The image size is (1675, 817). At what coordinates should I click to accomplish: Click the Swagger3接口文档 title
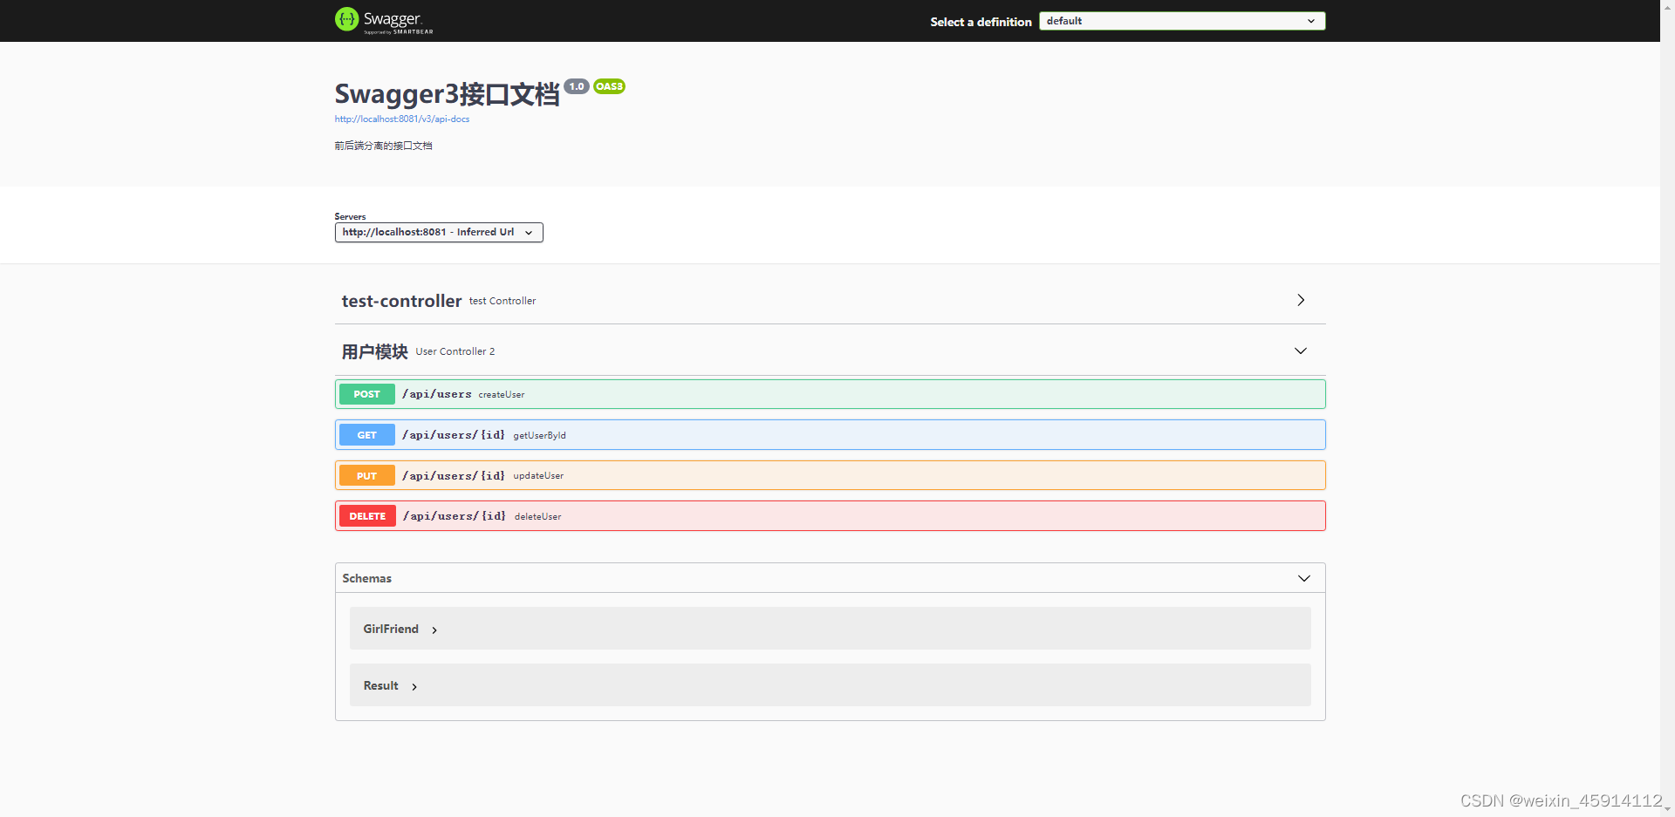pos(448,94)
